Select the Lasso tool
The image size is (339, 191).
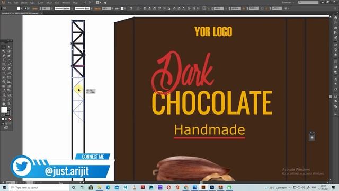[x=9, y=51]
